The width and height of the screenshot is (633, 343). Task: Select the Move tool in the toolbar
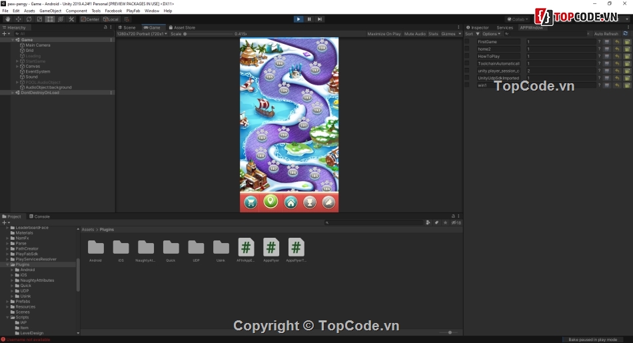tap(18, 19)
